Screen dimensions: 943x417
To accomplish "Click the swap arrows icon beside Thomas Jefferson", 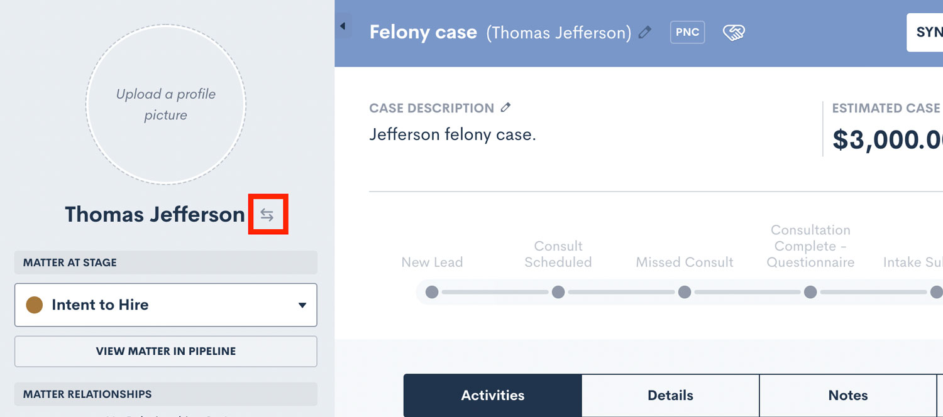I will point(267,215).
